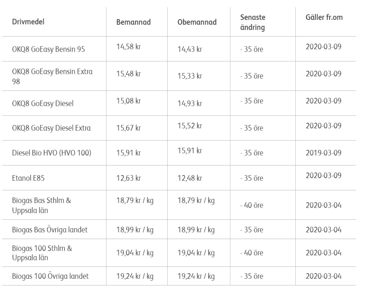
Task: Select the Biogas 100 Övriga landet label
Action: [x=50, y=277]
